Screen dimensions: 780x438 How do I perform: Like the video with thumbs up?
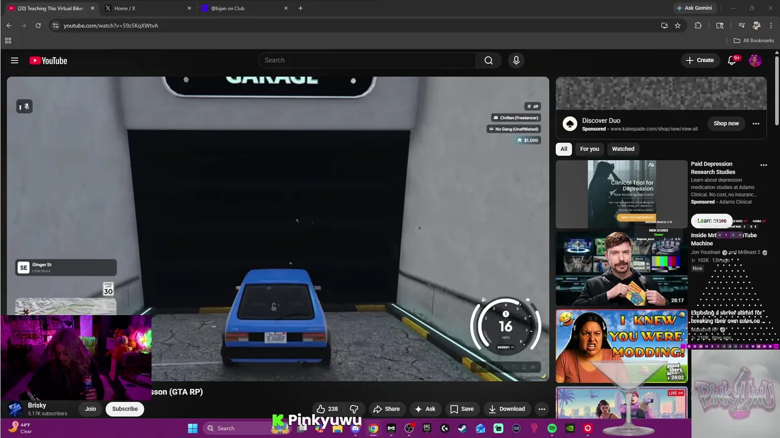327,409
